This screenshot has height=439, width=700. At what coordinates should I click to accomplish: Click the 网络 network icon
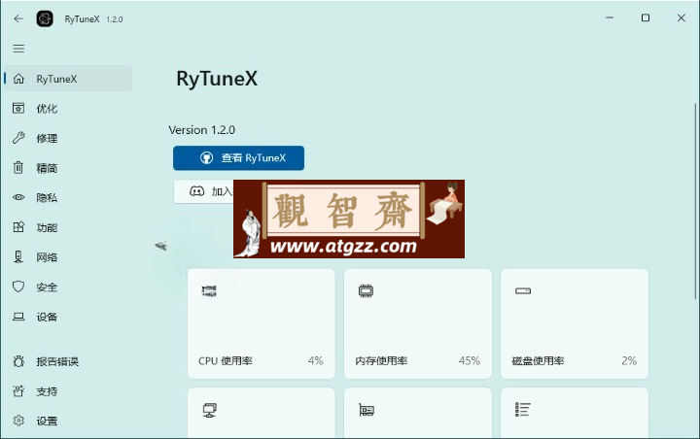point(18,257)
